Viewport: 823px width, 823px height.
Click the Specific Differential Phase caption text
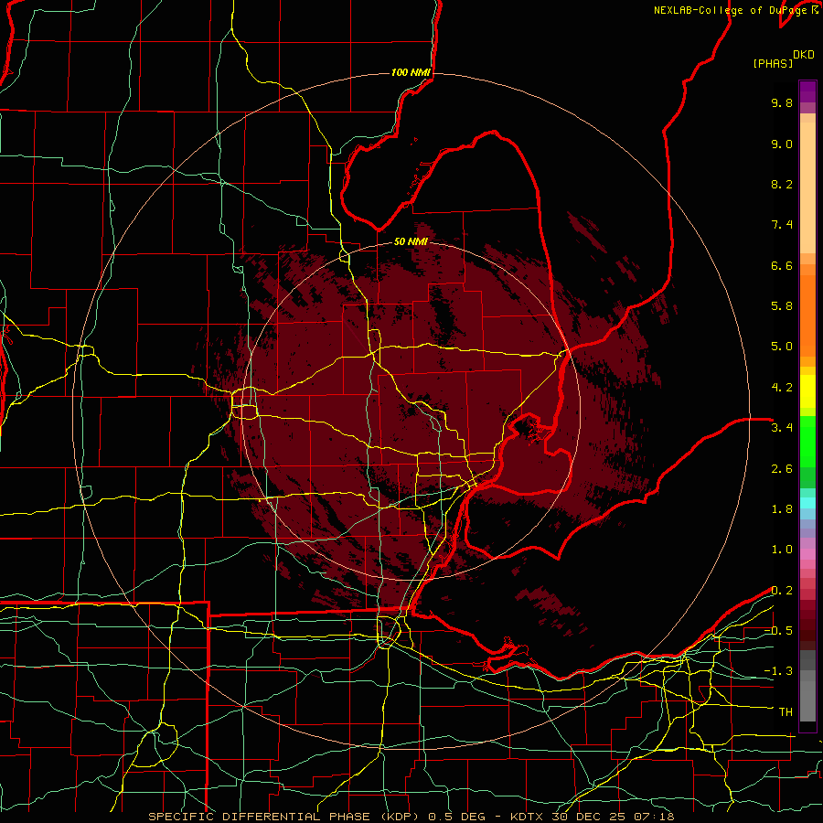tap(411, 817)
